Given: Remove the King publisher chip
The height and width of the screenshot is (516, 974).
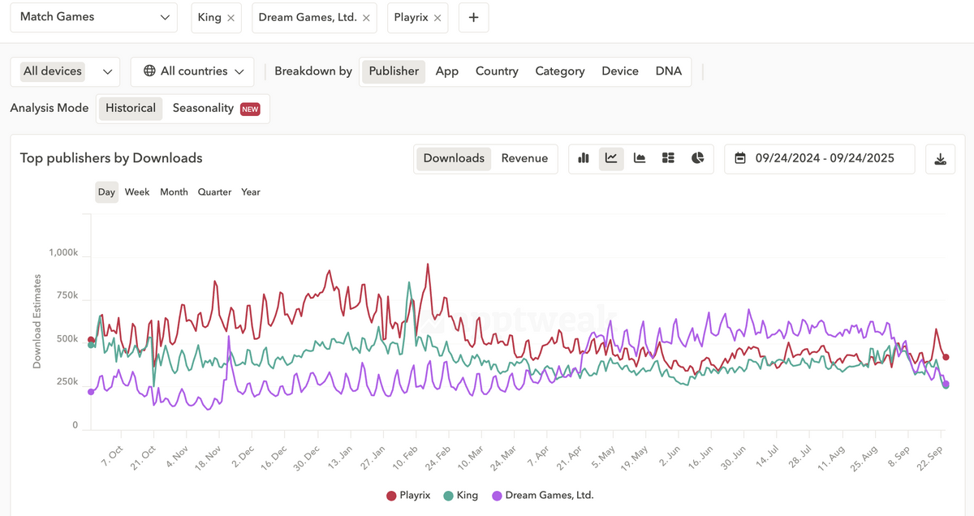Looking at the screenshot, I should tap(231, 18).
